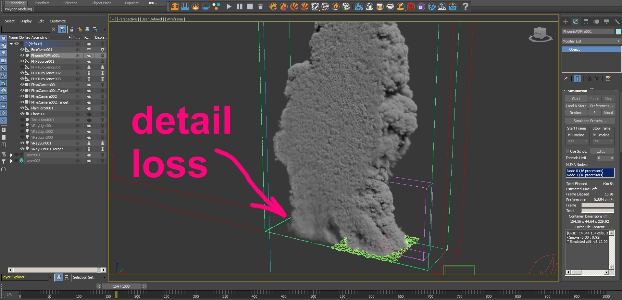Click the Restore button
Screen dimensions: 622x300
576,113
